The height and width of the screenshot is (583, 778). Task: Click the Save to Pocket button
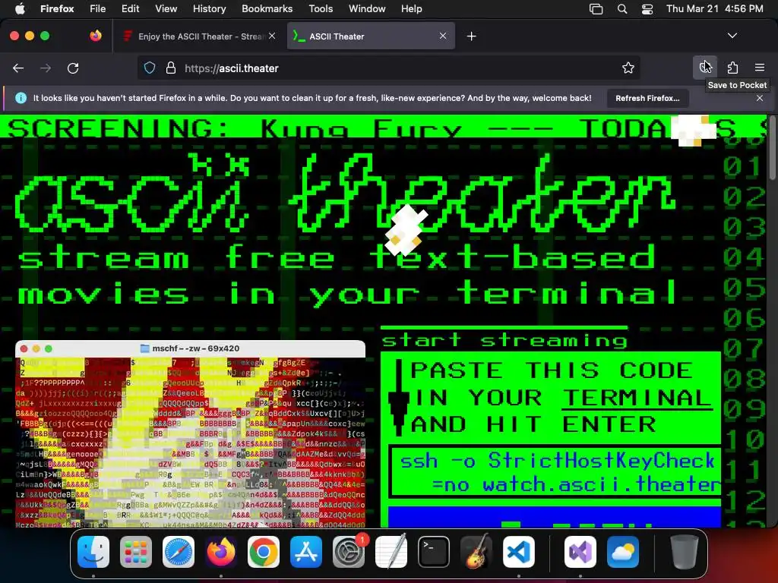[x=705, y=68]
